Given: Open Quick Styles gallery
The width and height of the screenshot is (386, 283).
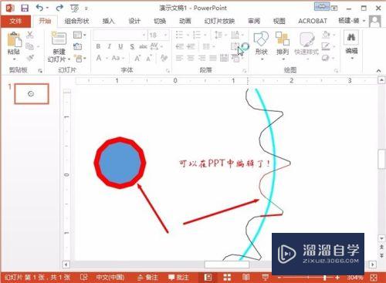Looking at the screenshot, I should (x=306, y=45).
